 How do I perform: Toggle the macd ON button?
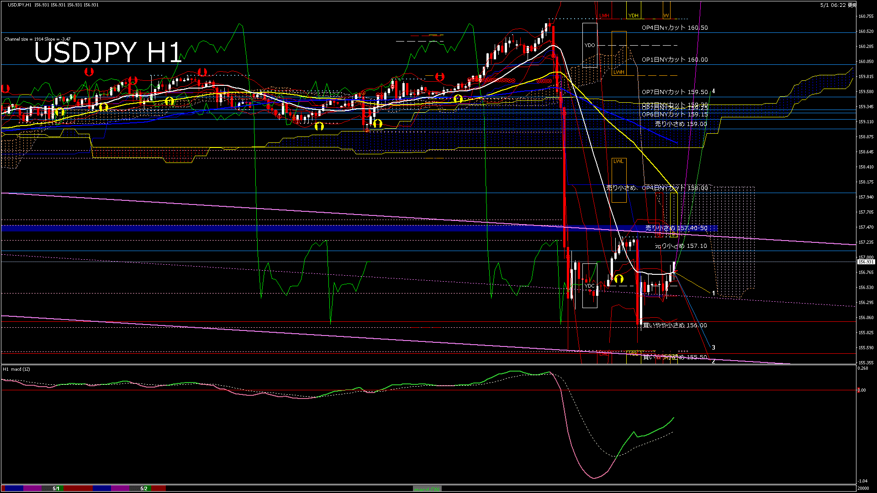click(427, 489)
